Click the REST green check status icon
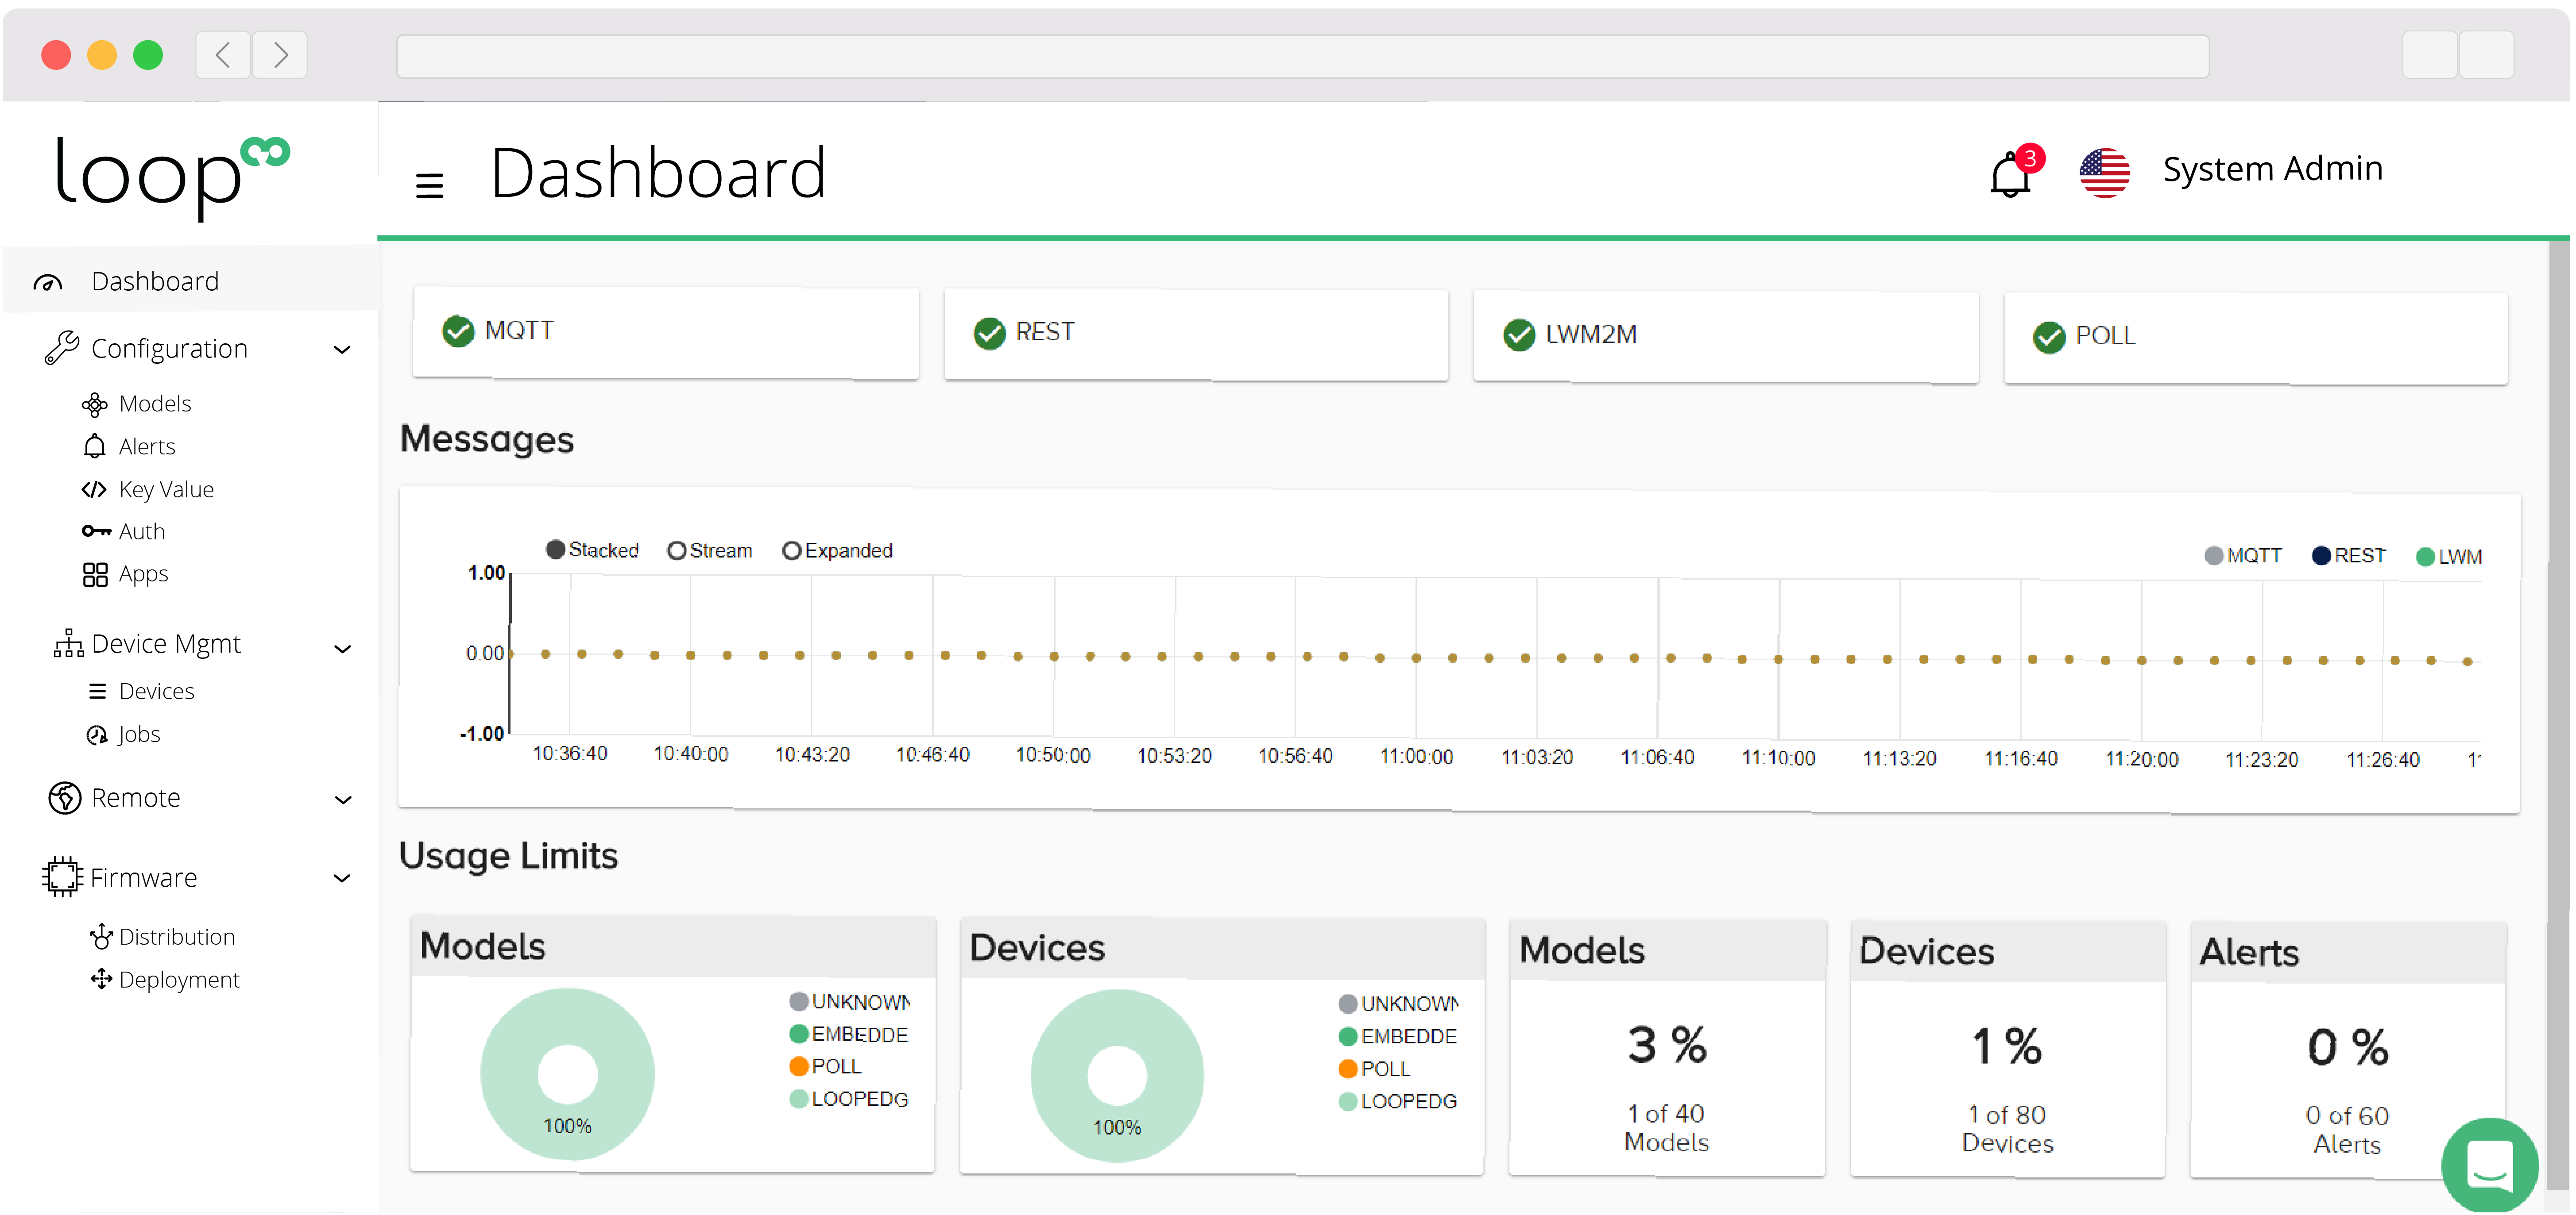2576x1215 pixels. (989, 333)
